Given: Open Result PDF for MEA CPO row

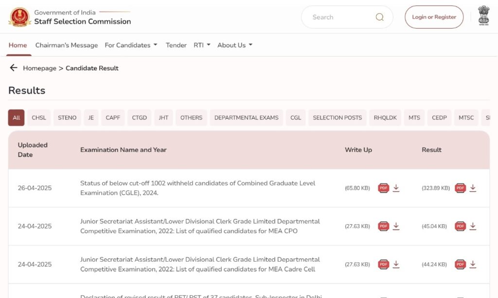Looking at the screenshot, I should pyautogui.click(x=460, y=226).
